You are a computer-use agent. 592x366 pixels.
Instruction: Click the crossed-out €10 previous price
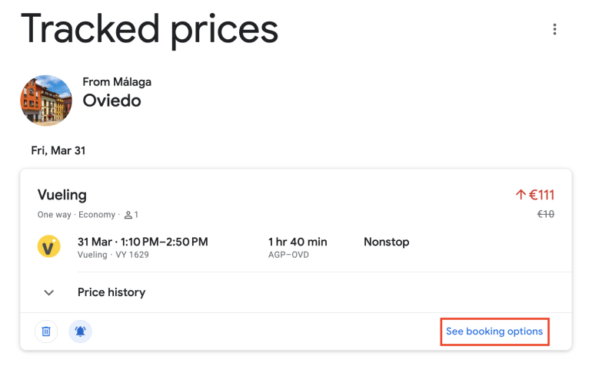point(545,215)
